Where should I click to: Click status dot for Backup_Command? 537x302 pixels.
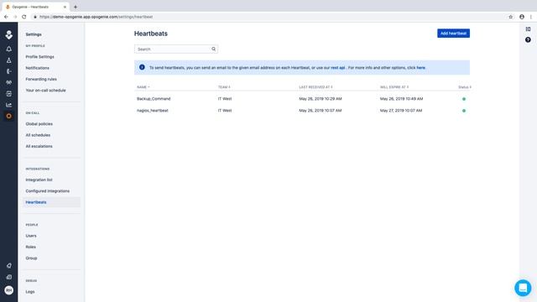tap(464, 99)
